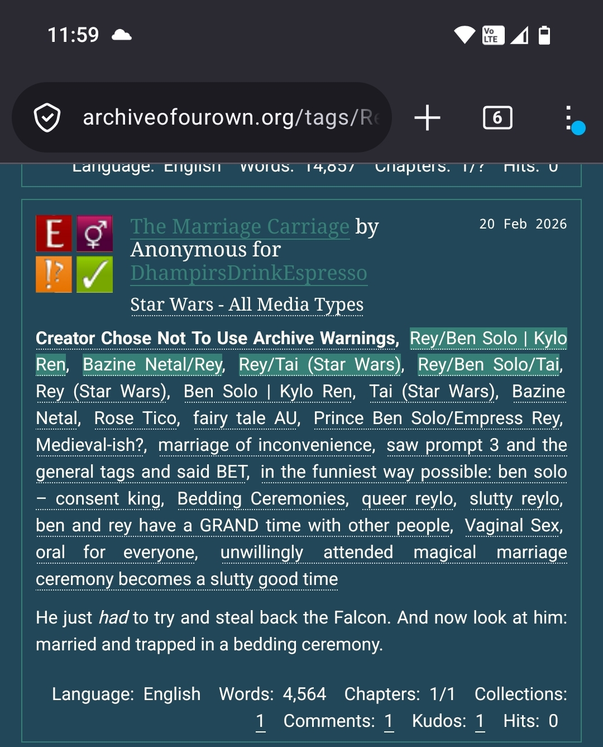This screenshot has width=603, height=747.
Task: View the kudos count link
Action: pyautogui.click(x=480, y=721)
